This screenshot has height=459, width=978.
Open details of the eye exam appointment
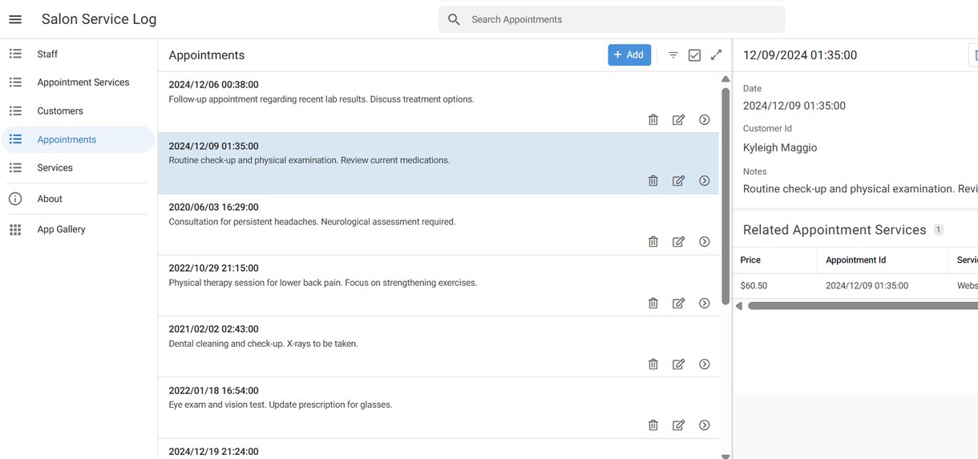click(x=705, y=425)
